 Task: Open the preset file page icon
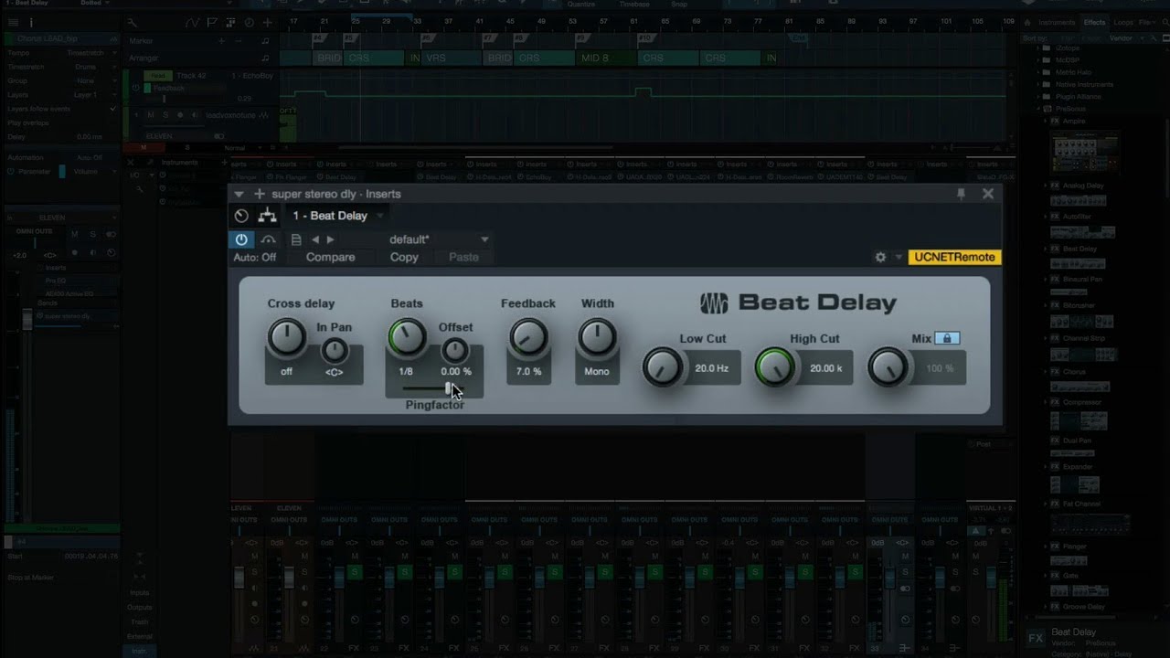coord(296,239)
